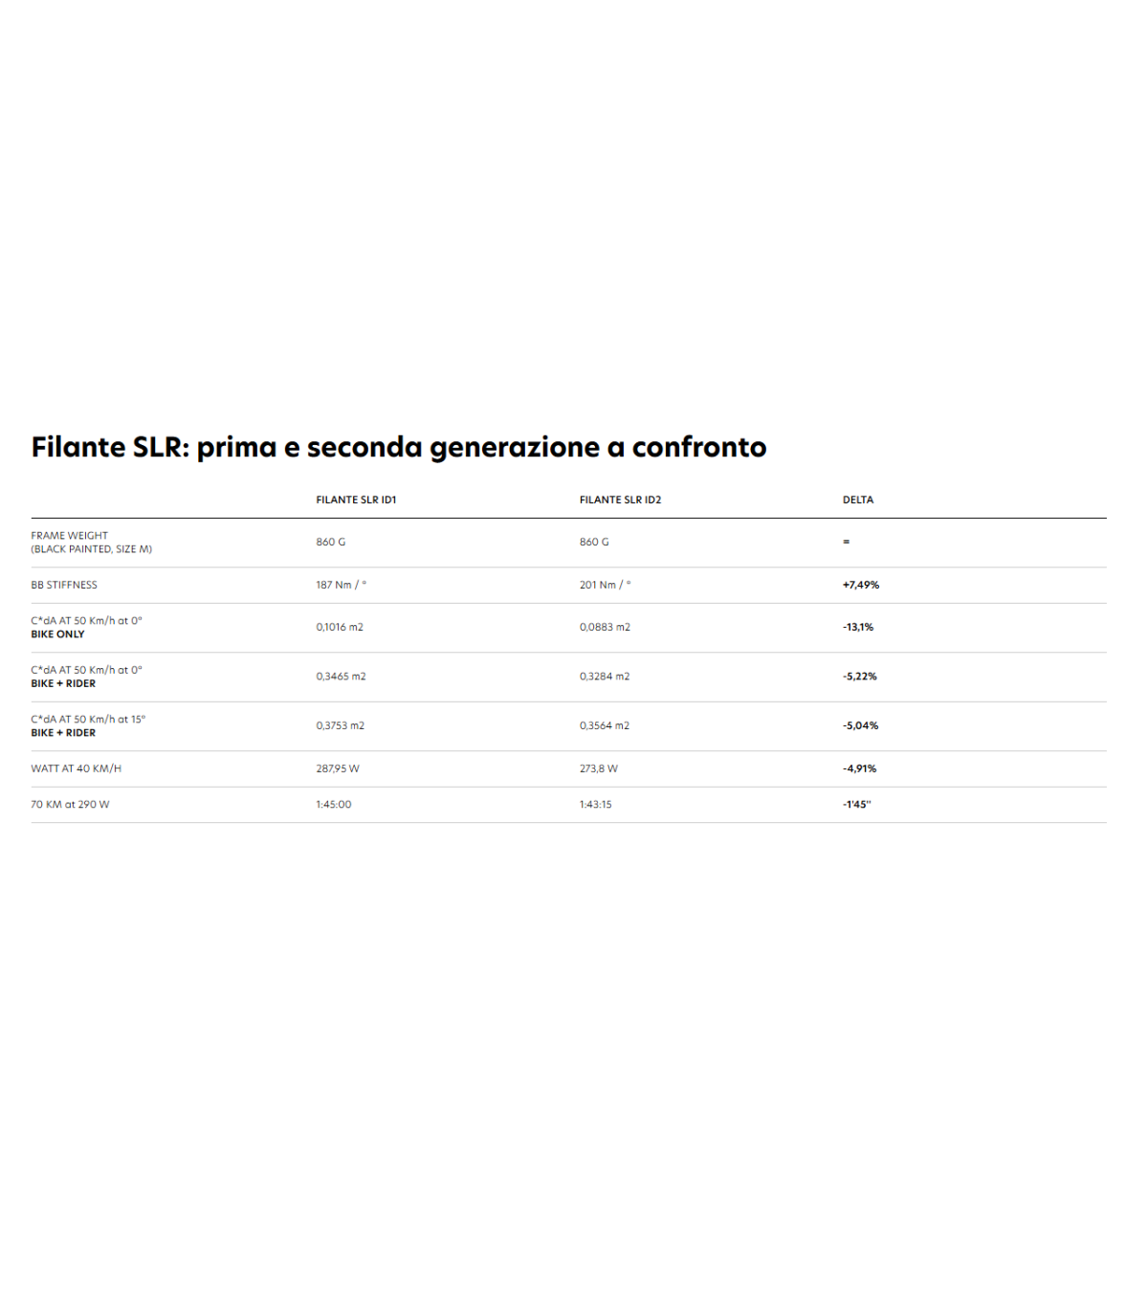Select the 0,3564 m2 value
Viewport: 1148px width, 1313px height.
(605, 725)
